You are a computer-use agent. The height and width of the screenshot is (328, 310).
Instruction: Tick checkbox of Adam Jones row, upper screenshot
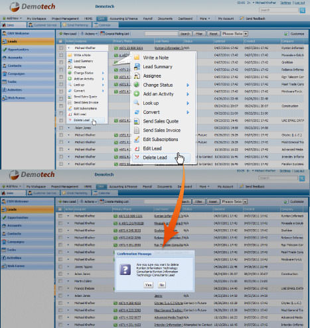tap(61, 128)
